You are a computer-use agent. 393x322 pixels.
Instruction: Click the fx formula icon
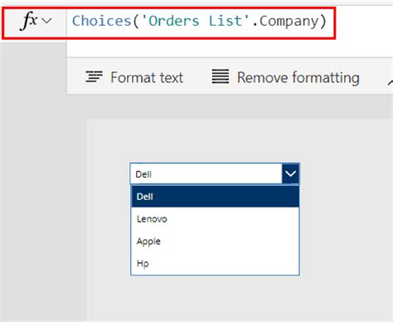(x=29, y=21)
